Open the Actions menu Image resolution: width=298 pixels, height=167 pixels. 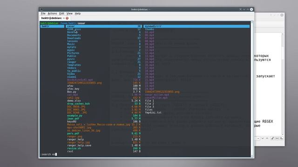coord(52,13)
